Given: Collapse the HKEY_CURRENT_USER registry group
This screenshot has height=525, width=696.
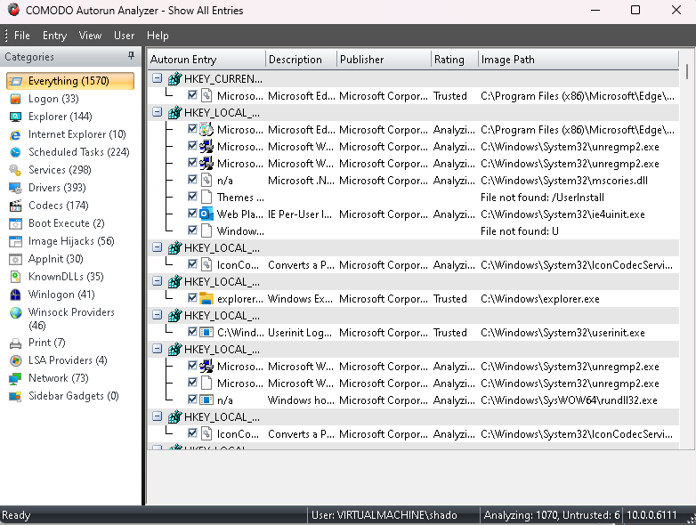Looking at the screenshot, I should click(157, 79).
